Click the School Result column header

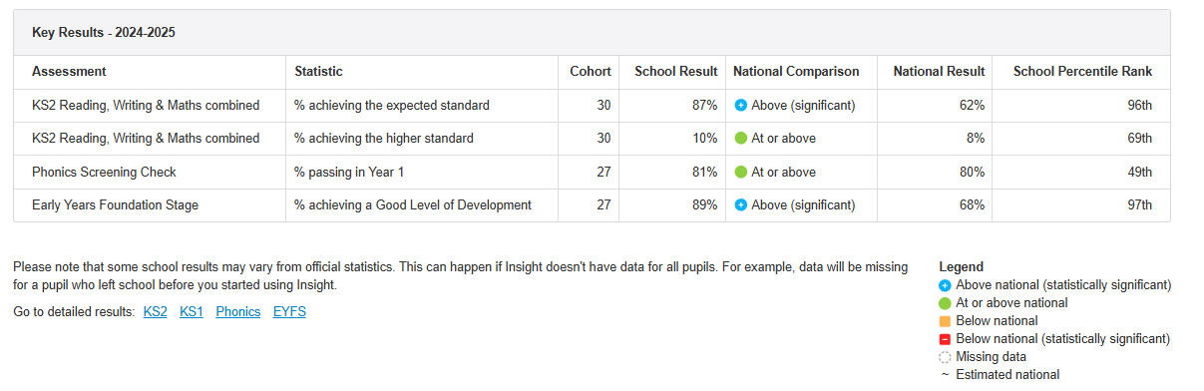[676, 72]
